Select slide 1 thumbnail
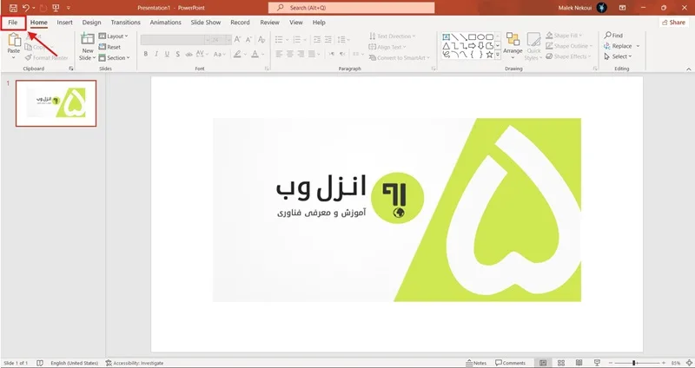 pyautogui.click(x=56, y=103)
